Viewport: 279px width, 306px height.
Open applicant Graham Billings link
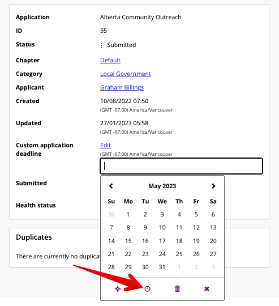(x=122, y=87)
